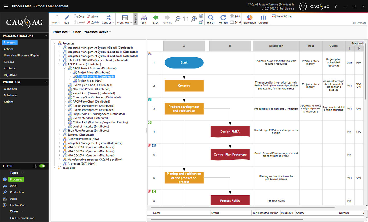
Task: Expand the Shop Floor Processes tree node
Action: click(x=60, y=130)
